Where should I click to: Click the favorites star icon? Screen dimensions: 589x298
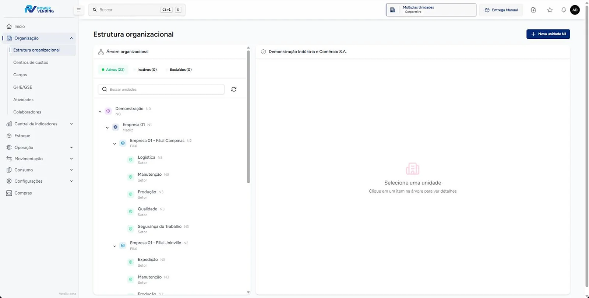(x=550, y=10)
